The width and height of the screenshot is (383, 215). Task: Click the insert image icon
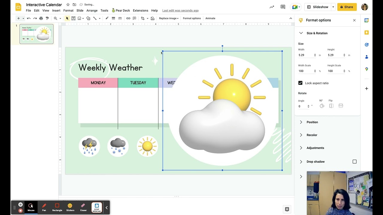coord(79,18)
